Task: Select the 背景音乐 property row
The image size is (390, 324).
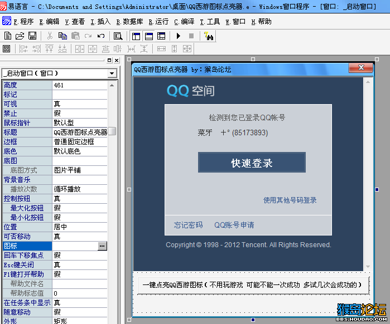Action: click(55, 180)
